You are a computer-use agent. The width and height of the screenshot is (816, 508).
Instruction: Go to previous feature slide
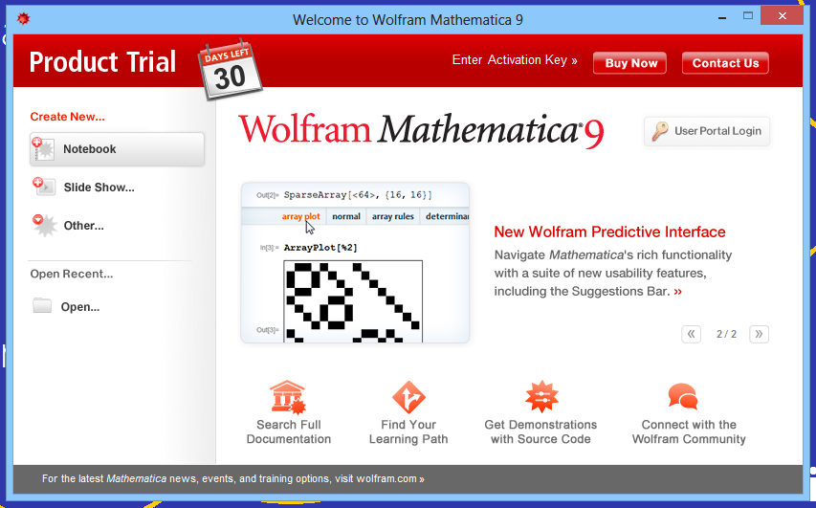[x=691, y=334]
